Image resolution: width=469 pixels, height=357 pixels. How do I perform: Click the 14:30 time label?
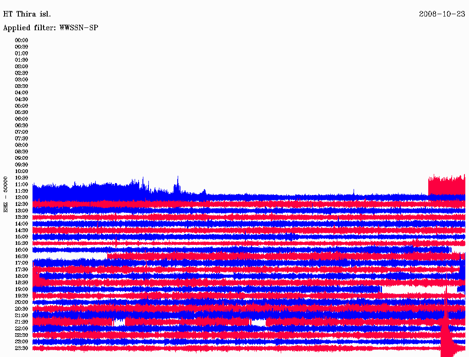coord(22,230)
